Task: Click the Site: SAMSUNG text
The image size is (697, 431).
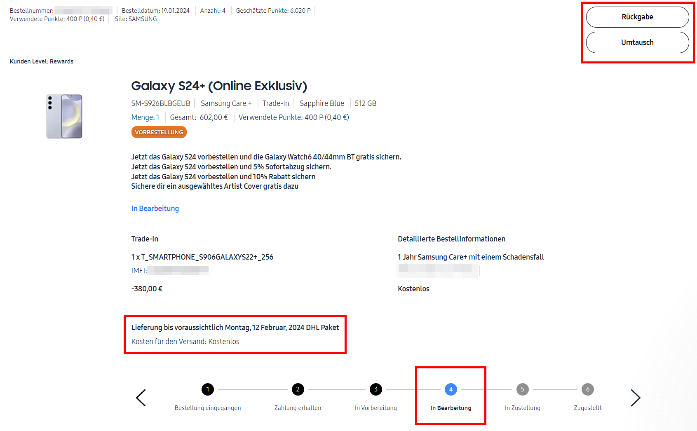Action: [136, 19]
